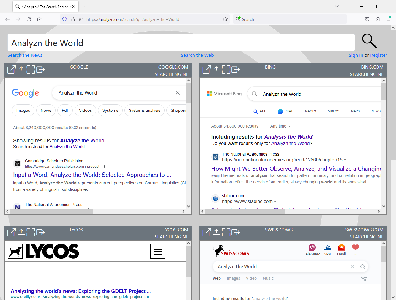
Task: Switch to Bing IMAGES tab
Action: click(x=310, y=111)
